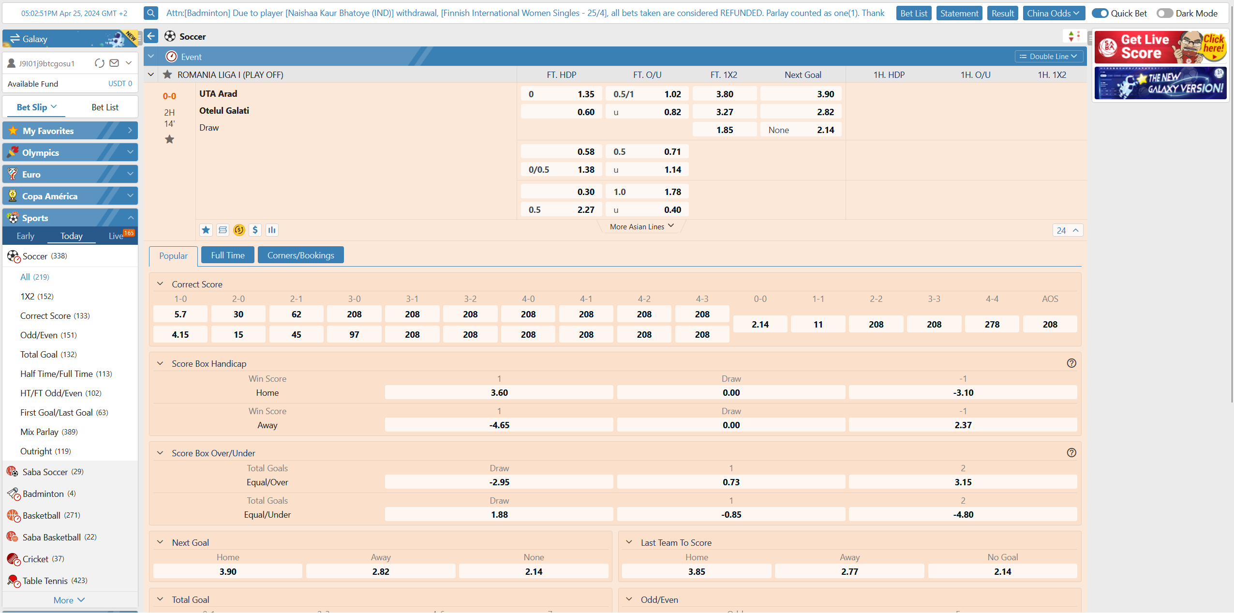Select Next Goal Away odds 2.82
Image resolution: width=1234 pixels, height=613 pixels.
(x=381, y=571)
